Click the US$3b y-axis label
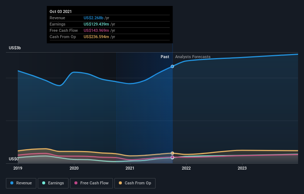The width and height of the screenshot is (304, 194). (15, 48)
